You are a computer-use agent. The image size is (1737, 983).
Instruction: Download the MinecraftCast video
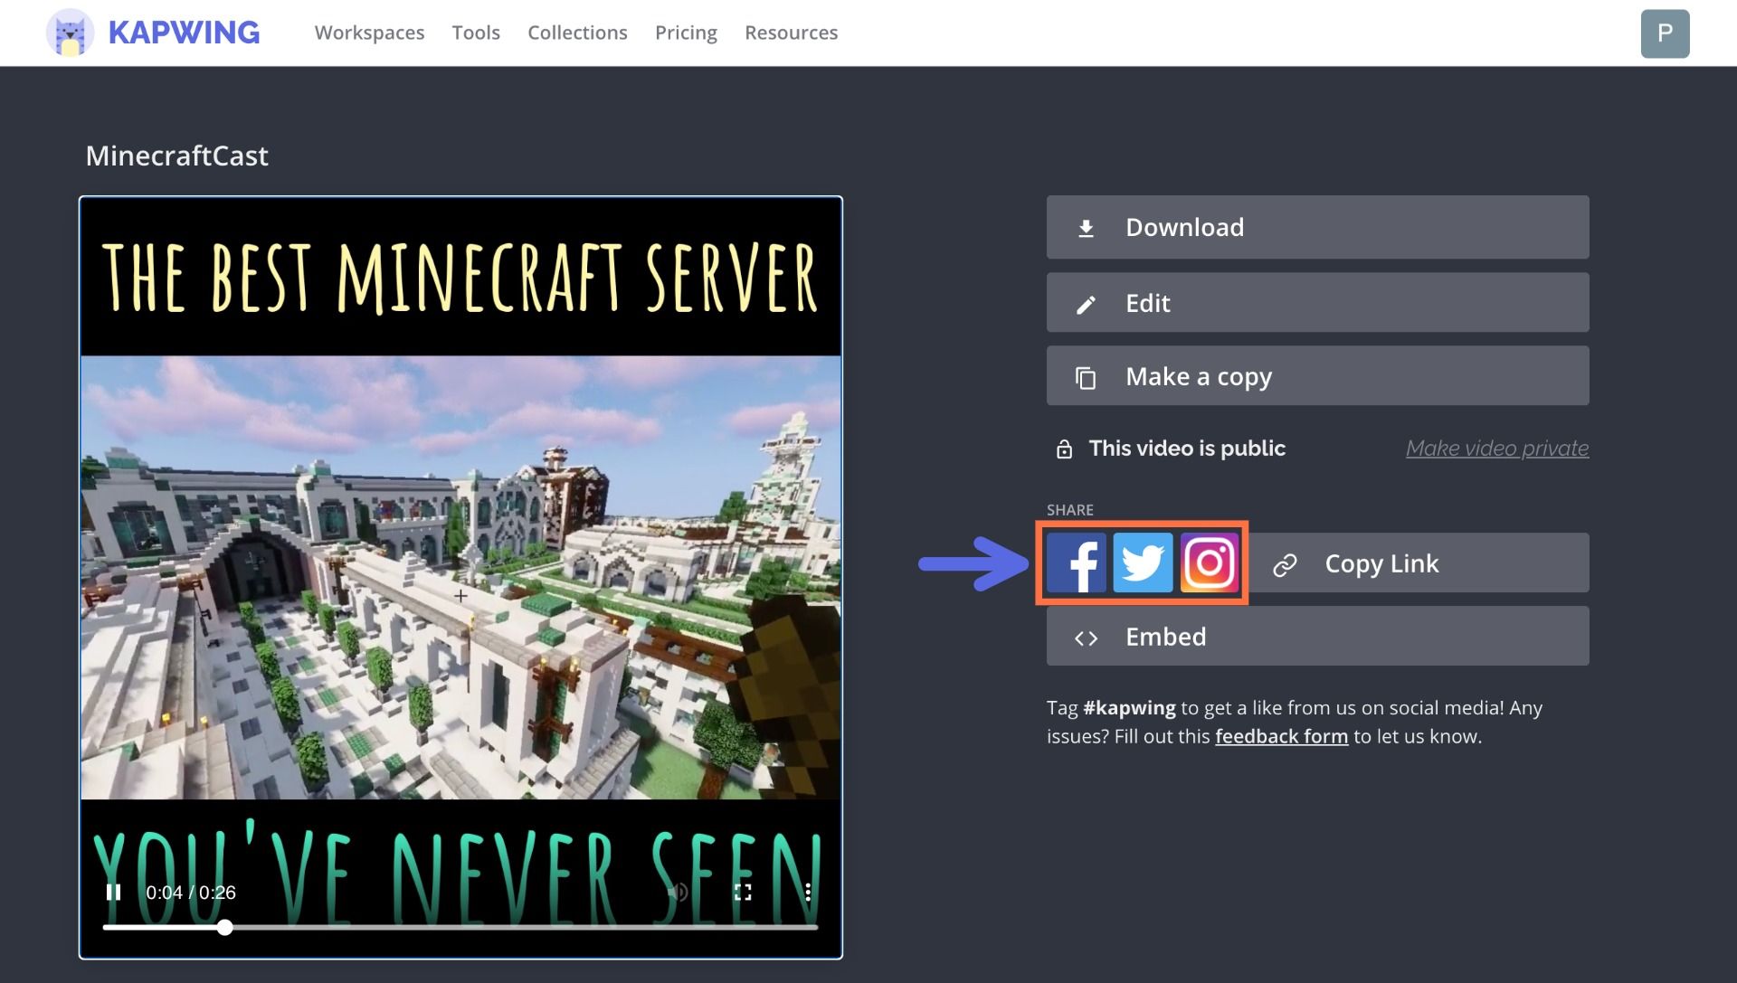click(1317, 227)
